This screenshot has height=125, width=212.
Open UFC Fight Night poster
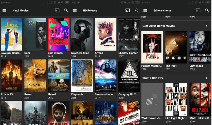(176, 99)
